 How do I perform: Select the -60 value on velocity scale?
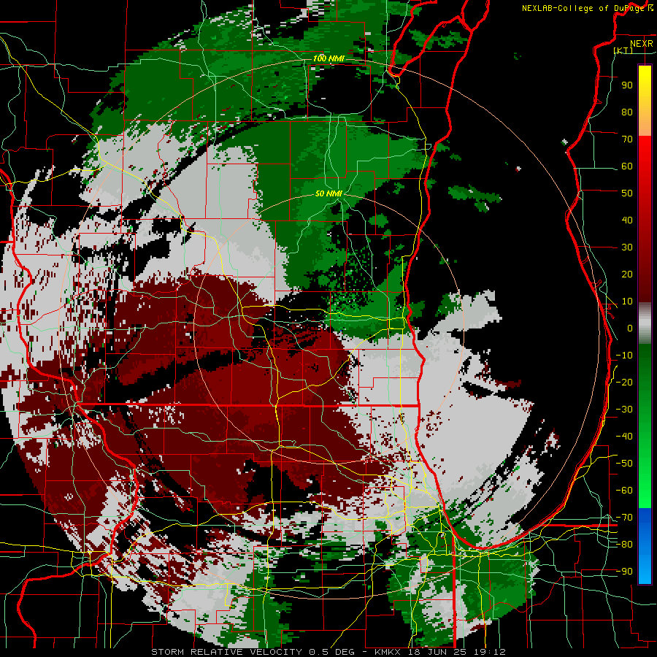coord(624,491)
